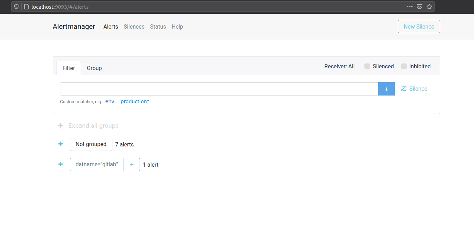This screenshot has width=474, height=243.
Task: Open the Status navigation item
Action: (x=158, y=26)
